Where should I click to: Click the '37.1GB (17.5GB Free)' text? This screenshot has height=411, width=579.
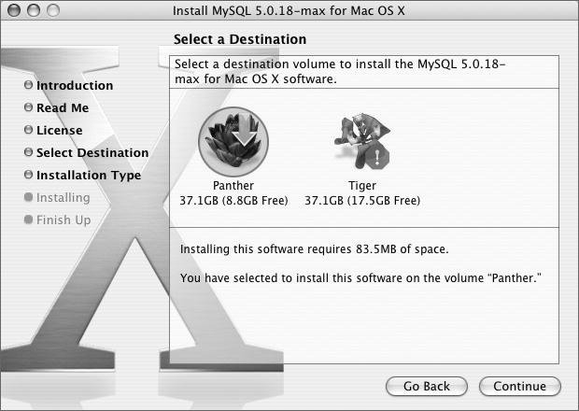pos(362,201)
